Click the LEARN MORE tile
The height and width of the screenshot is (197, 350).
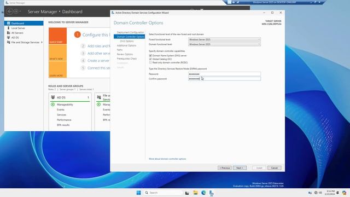tap(57, 69)
